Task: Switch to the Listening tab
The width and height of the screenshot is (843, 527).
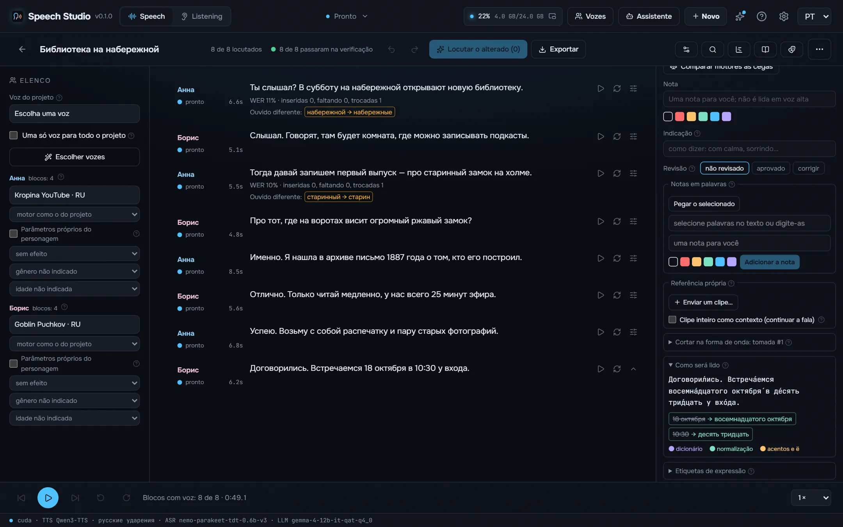Action: 202,16
